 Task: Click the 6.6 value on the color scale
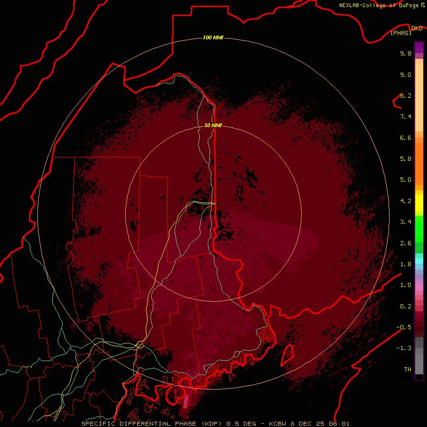click(x=406, y=138)
